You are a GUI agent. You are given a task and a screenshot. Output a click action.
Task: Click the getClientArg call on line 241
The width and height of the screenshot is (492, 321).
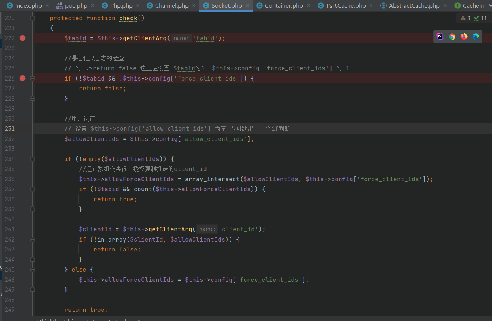click(170, 229)
